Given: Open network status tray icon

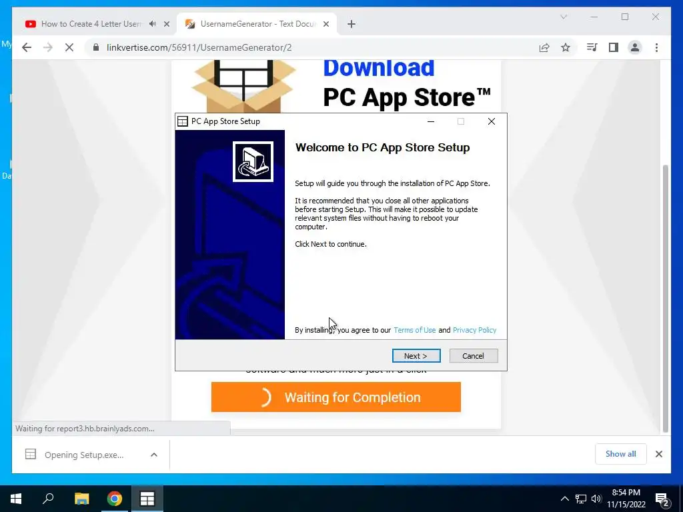Looking at the screenshot, I should tap(581, 499).
